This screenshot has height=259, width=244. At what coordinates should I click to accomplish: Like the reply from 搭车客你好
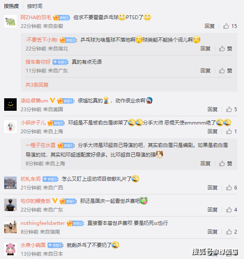226,71
